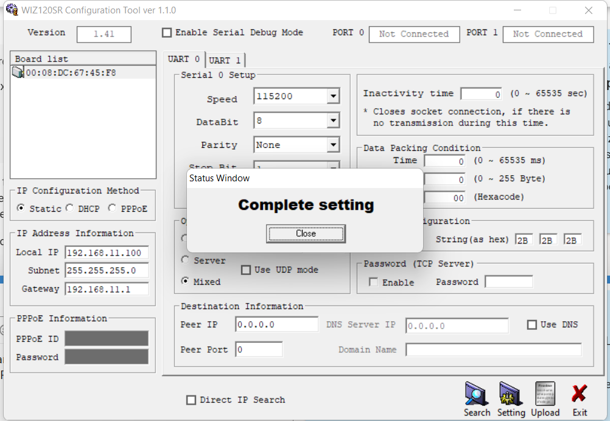Enable the TCP Server password checkbox
This screenshot has height=421, width=610.
[373, 282]
